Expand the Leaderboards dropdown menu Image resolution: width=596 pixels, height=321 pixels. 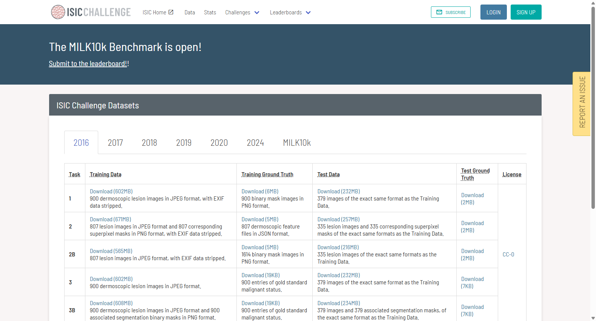[x=290, y=12]
